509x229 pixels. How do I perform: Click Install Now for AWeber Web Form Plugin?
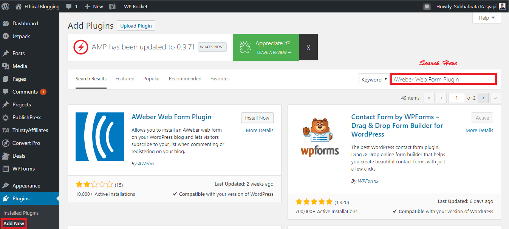tap(257, 118)
